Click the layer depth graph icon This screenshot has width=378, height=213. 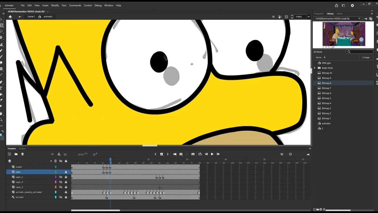click(65, 154)
